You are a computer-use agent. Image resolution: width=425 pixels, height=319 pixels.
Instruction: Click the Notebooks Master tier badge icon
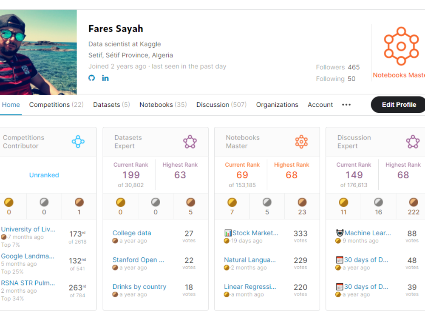(x=402, y=46)
